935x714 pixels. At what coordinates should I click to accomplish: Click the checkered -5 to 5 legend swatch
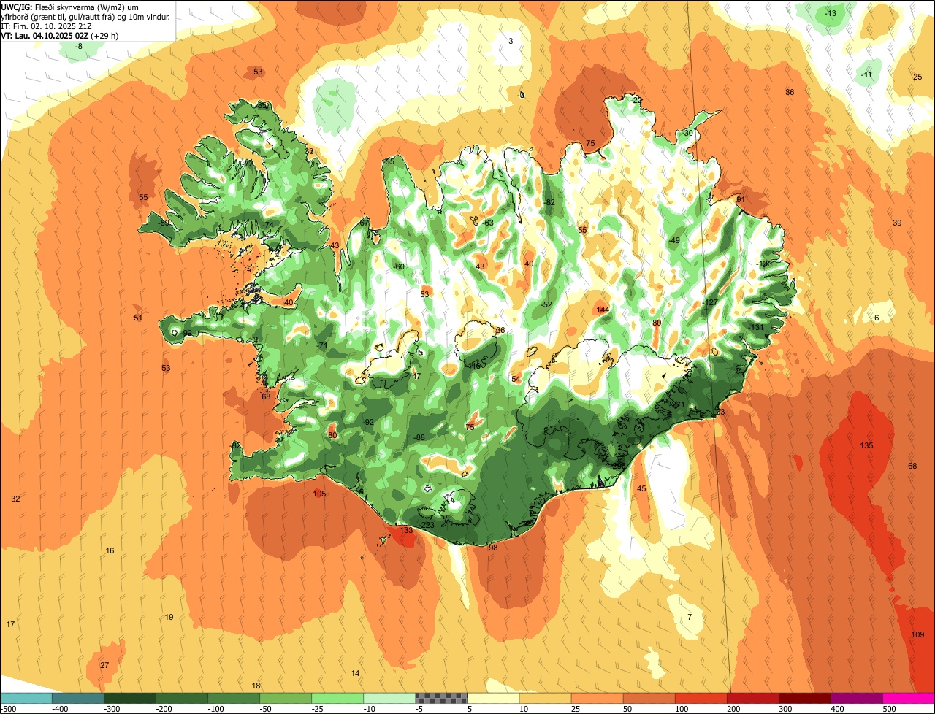441,697
